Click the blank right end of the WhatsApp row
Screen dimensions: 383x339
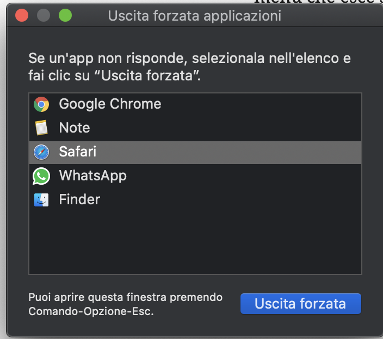pyautogui.click(x=244, y=176)
